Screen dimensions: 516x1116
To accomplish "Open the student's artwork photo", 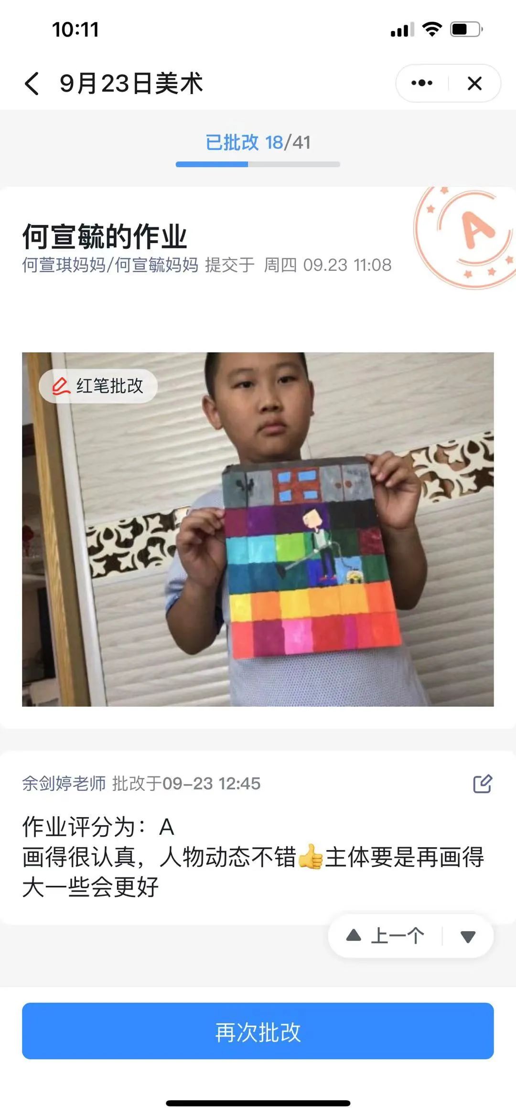I will click(258, 529).
